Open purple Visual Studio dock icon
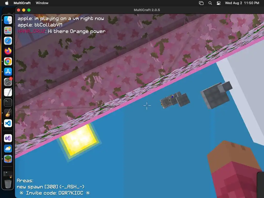 pyautogui.click(x=8, y=138)
